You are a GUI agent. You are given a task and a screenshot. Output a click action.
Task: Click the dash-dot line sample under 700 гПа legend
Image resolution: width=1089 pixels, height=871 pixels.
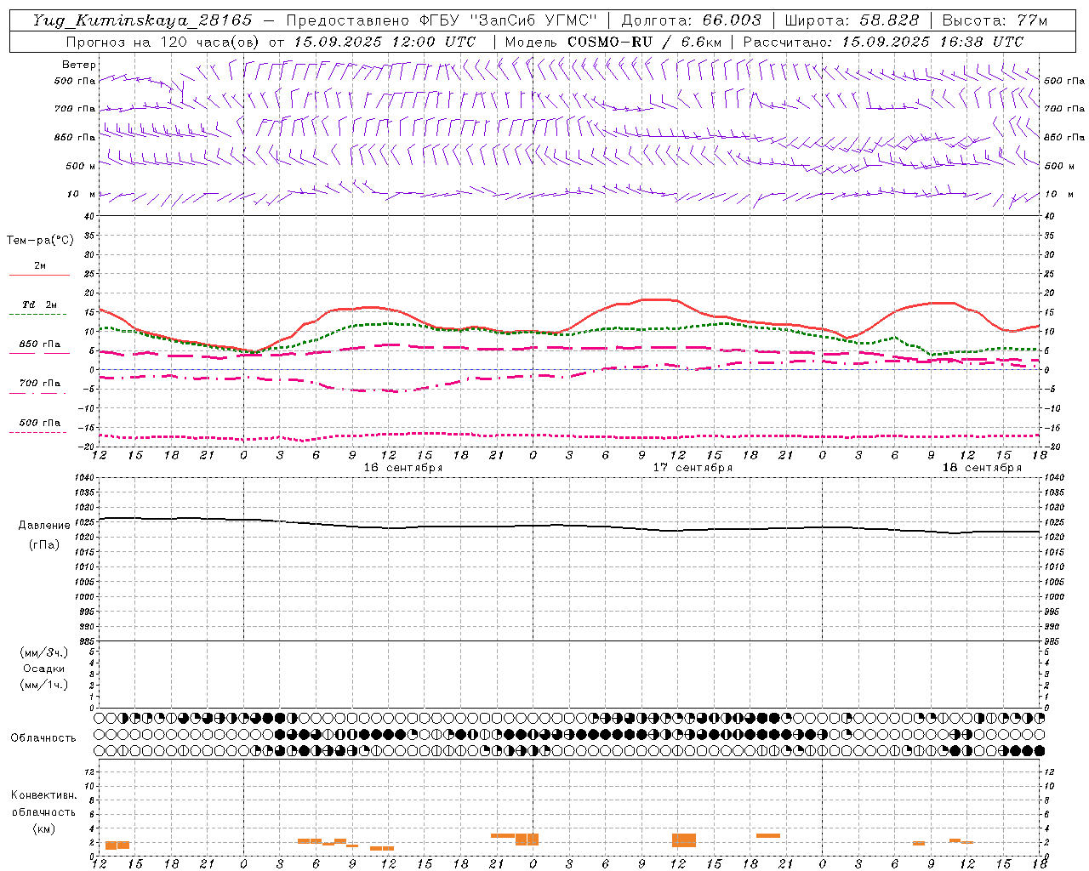click(x=38, y=393)
